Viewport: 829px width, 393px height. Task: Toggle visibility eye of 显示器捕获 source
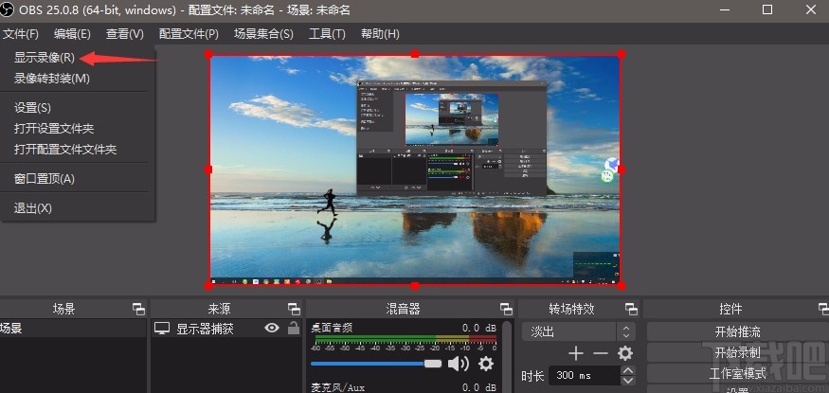click(272, 328)
